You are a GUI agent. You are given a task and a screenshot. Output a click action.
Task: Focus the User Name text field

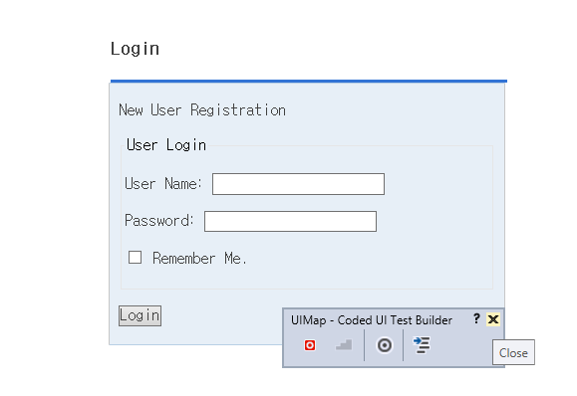[298, 184]
